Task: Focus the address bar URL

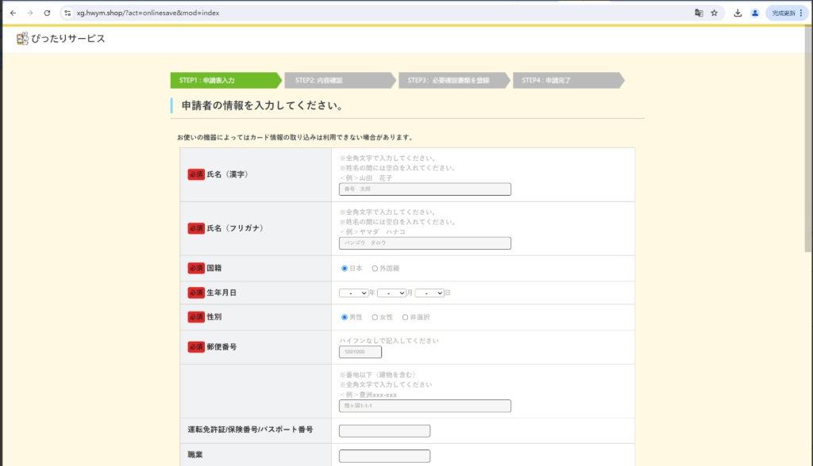Action: (x=148, y=13)
